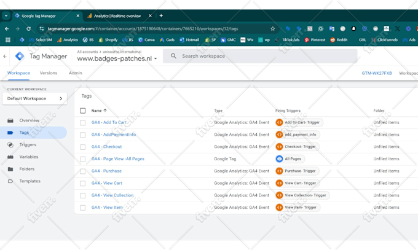Click the View Cart- Trigger chip

[x=298, y=183]
